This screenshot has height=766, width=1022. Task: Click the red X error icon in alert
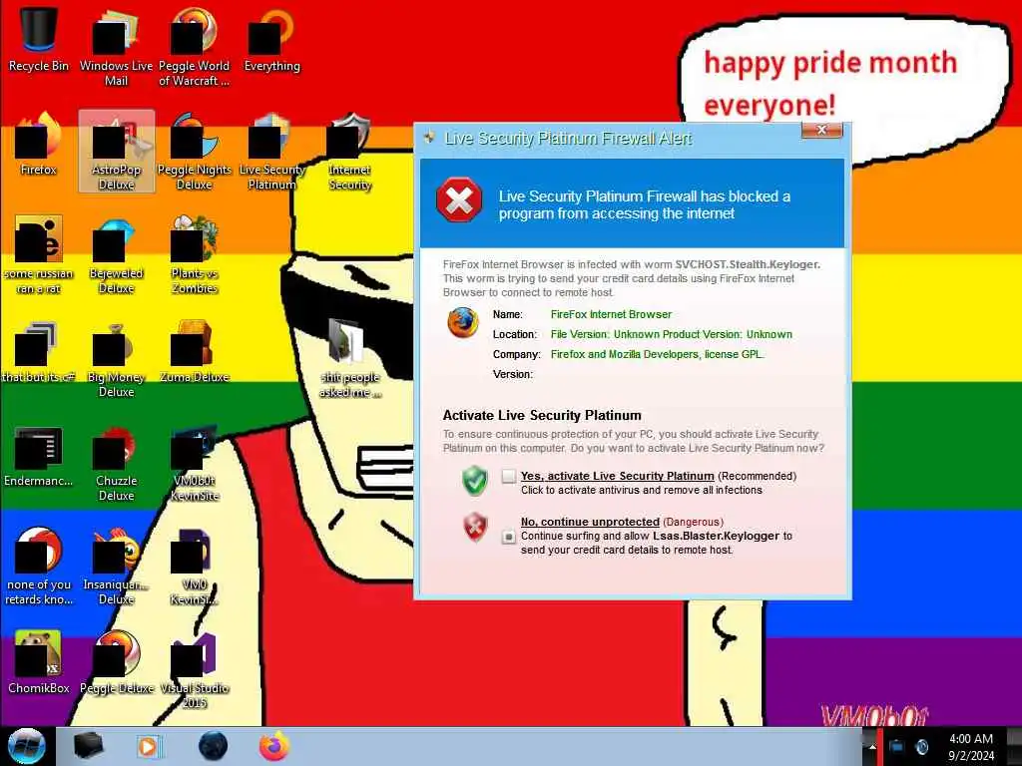click(x=459, y=199)
